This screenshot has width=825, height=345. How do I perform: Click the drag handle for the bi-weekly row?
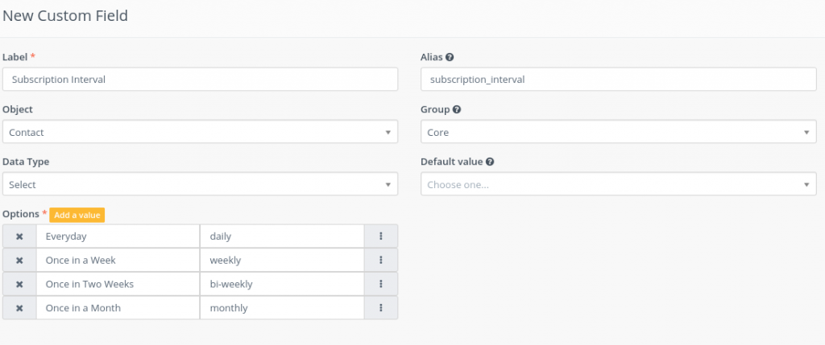pos(381,284)
